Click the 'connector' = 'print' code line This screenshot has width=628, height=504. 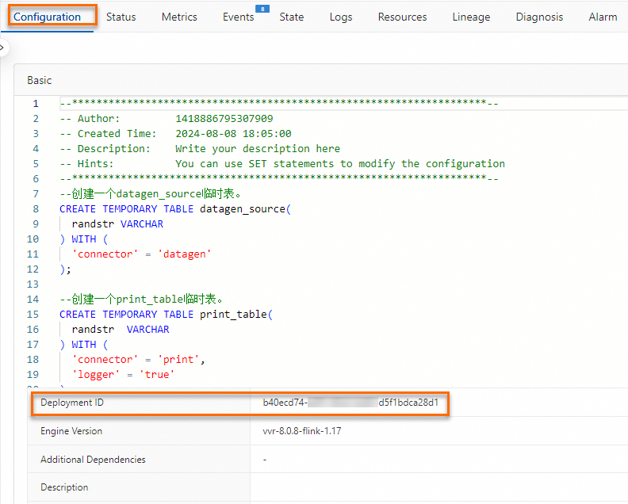[139, 360]
